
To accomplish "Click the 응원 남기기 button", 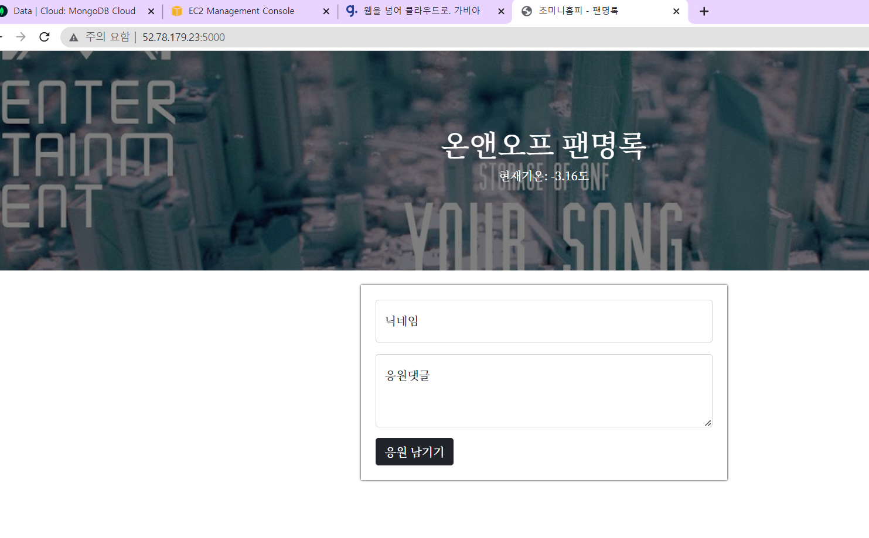I will click(x=414, y=452).
